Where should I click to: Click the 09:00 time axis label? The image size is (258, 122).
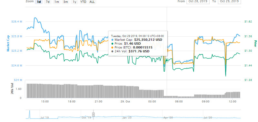coord(206,101)
